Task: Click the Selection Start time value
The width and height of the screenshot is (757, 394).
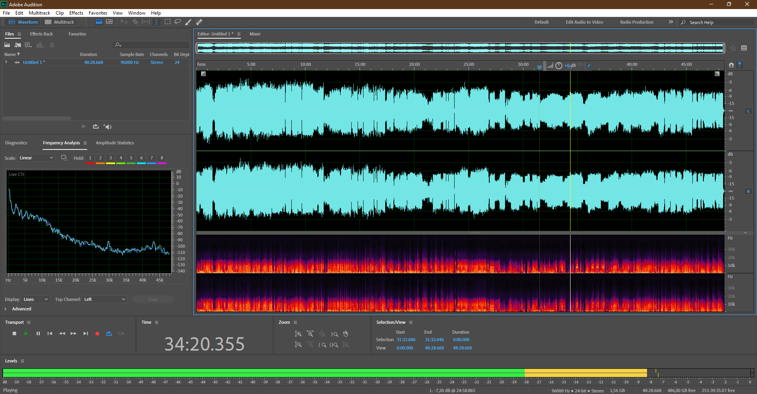Action: [x=406, y=340]
